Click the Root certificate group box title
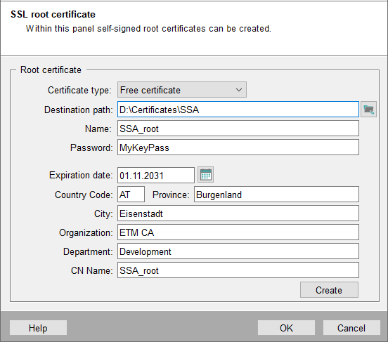This screenshot has height=342, width=388. pyautogui.click(x=51, y=70)
